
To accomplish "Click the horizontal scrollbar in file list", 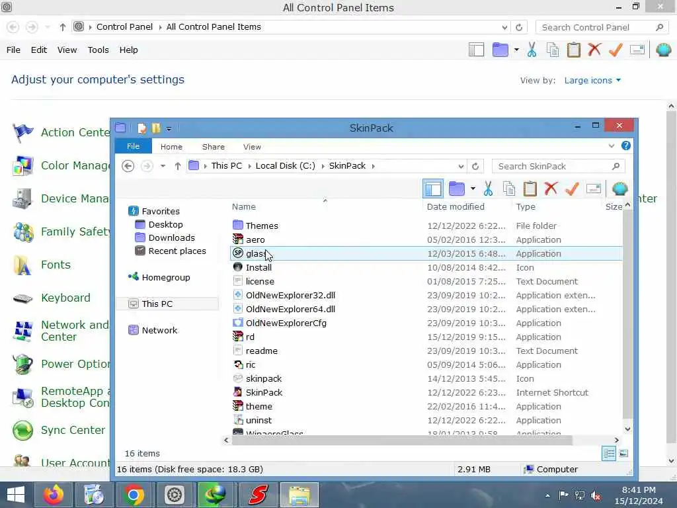I will pos(402,440).
